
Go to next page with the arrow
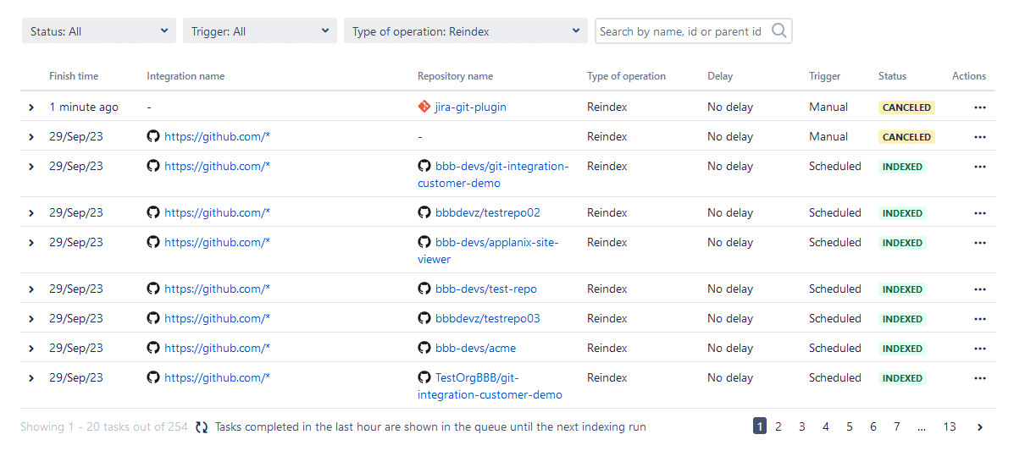(980, 427)
